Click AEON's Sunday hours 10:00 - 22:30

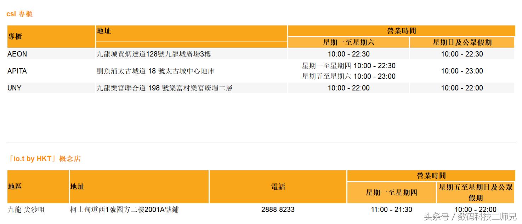tap(461, 54)
